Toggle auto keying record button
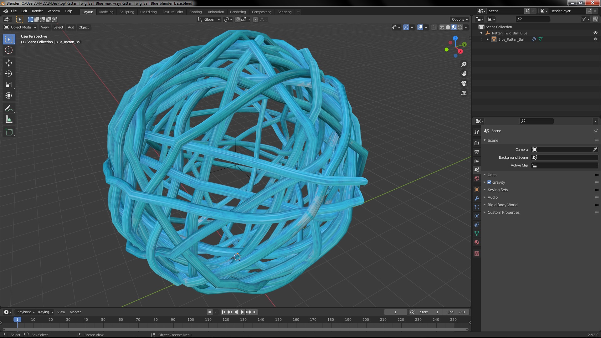Image resolution: width=601 pixels, height=338 pixels. coord(210,312)
